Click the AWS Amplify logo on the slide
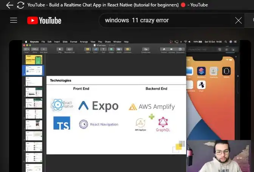 [x=152, y=107]
